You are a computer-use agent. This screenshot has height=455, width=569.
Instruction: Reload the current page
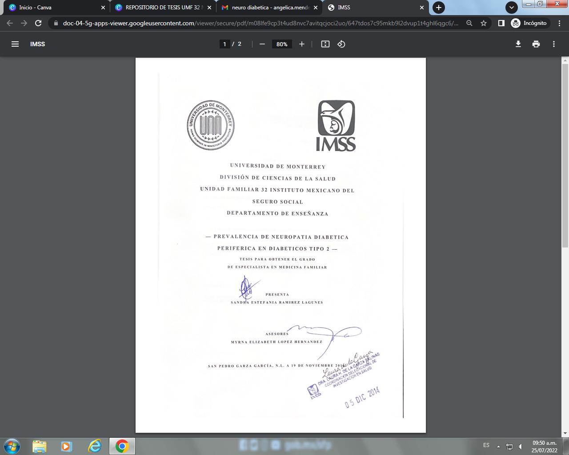tap(38, 23)
